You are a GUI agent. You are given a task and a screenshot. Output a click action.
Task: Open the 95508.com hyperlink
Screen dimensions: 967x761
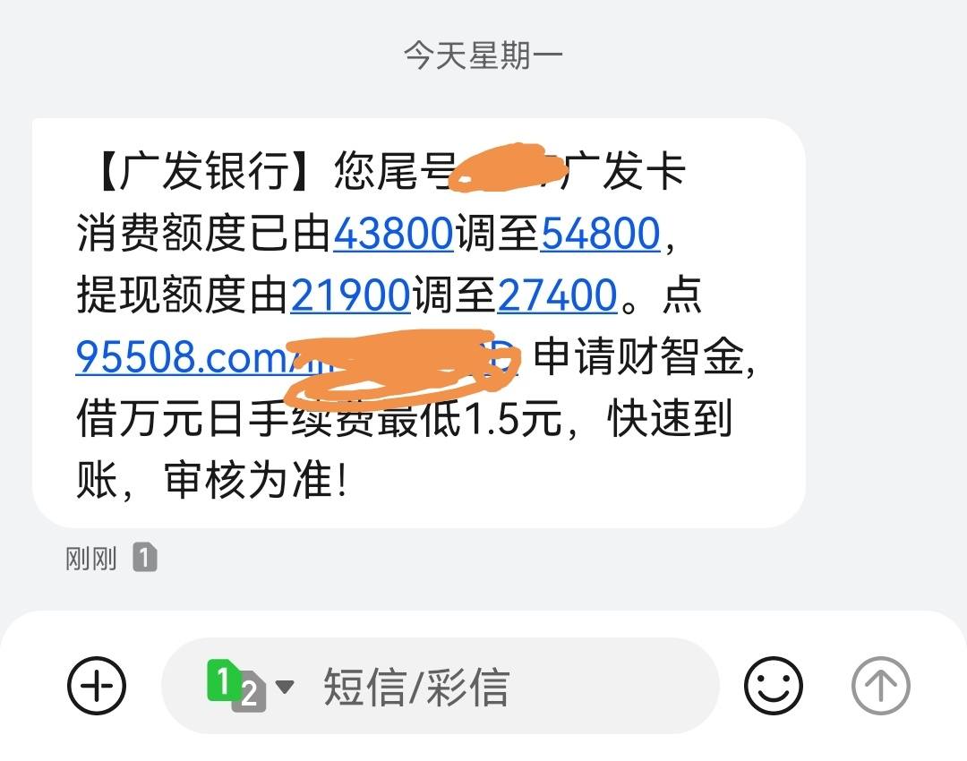pyautogui.click(x=185, y=357)
